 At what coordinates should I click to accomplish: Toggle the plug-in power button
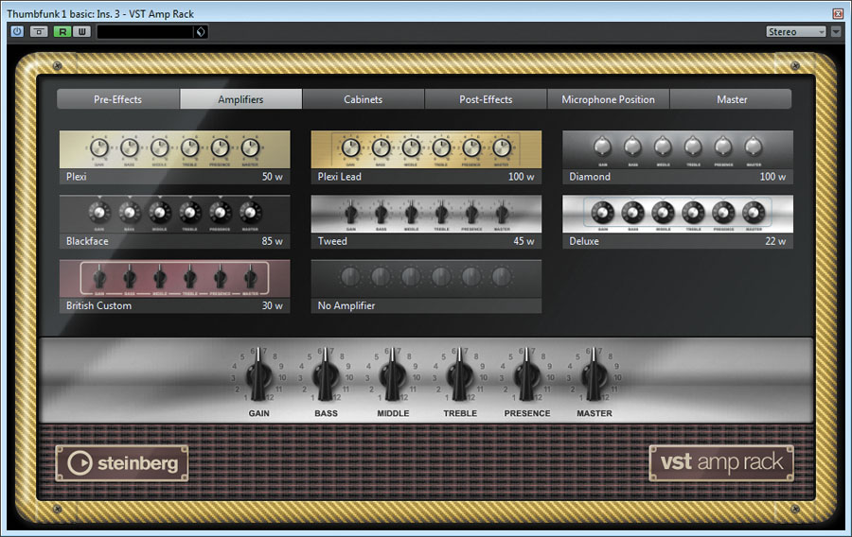coord(17,32)
